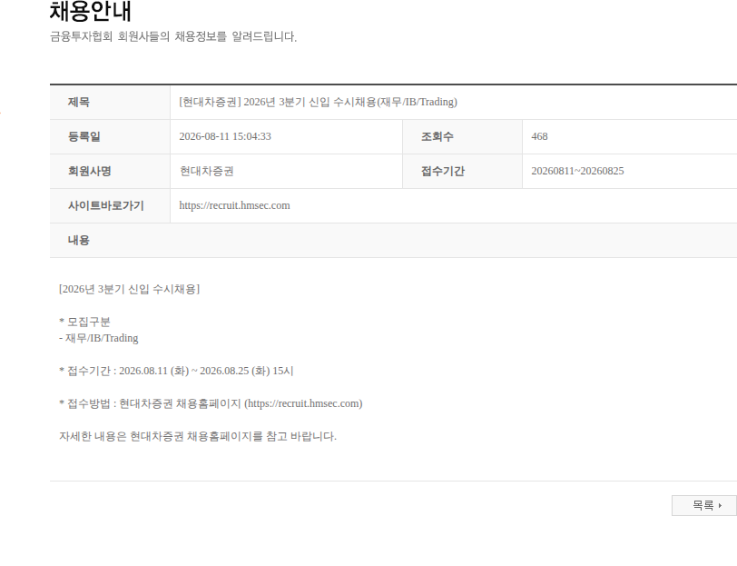Click the 회원사명 row label

pyautogui.click(x=90, y=172)
